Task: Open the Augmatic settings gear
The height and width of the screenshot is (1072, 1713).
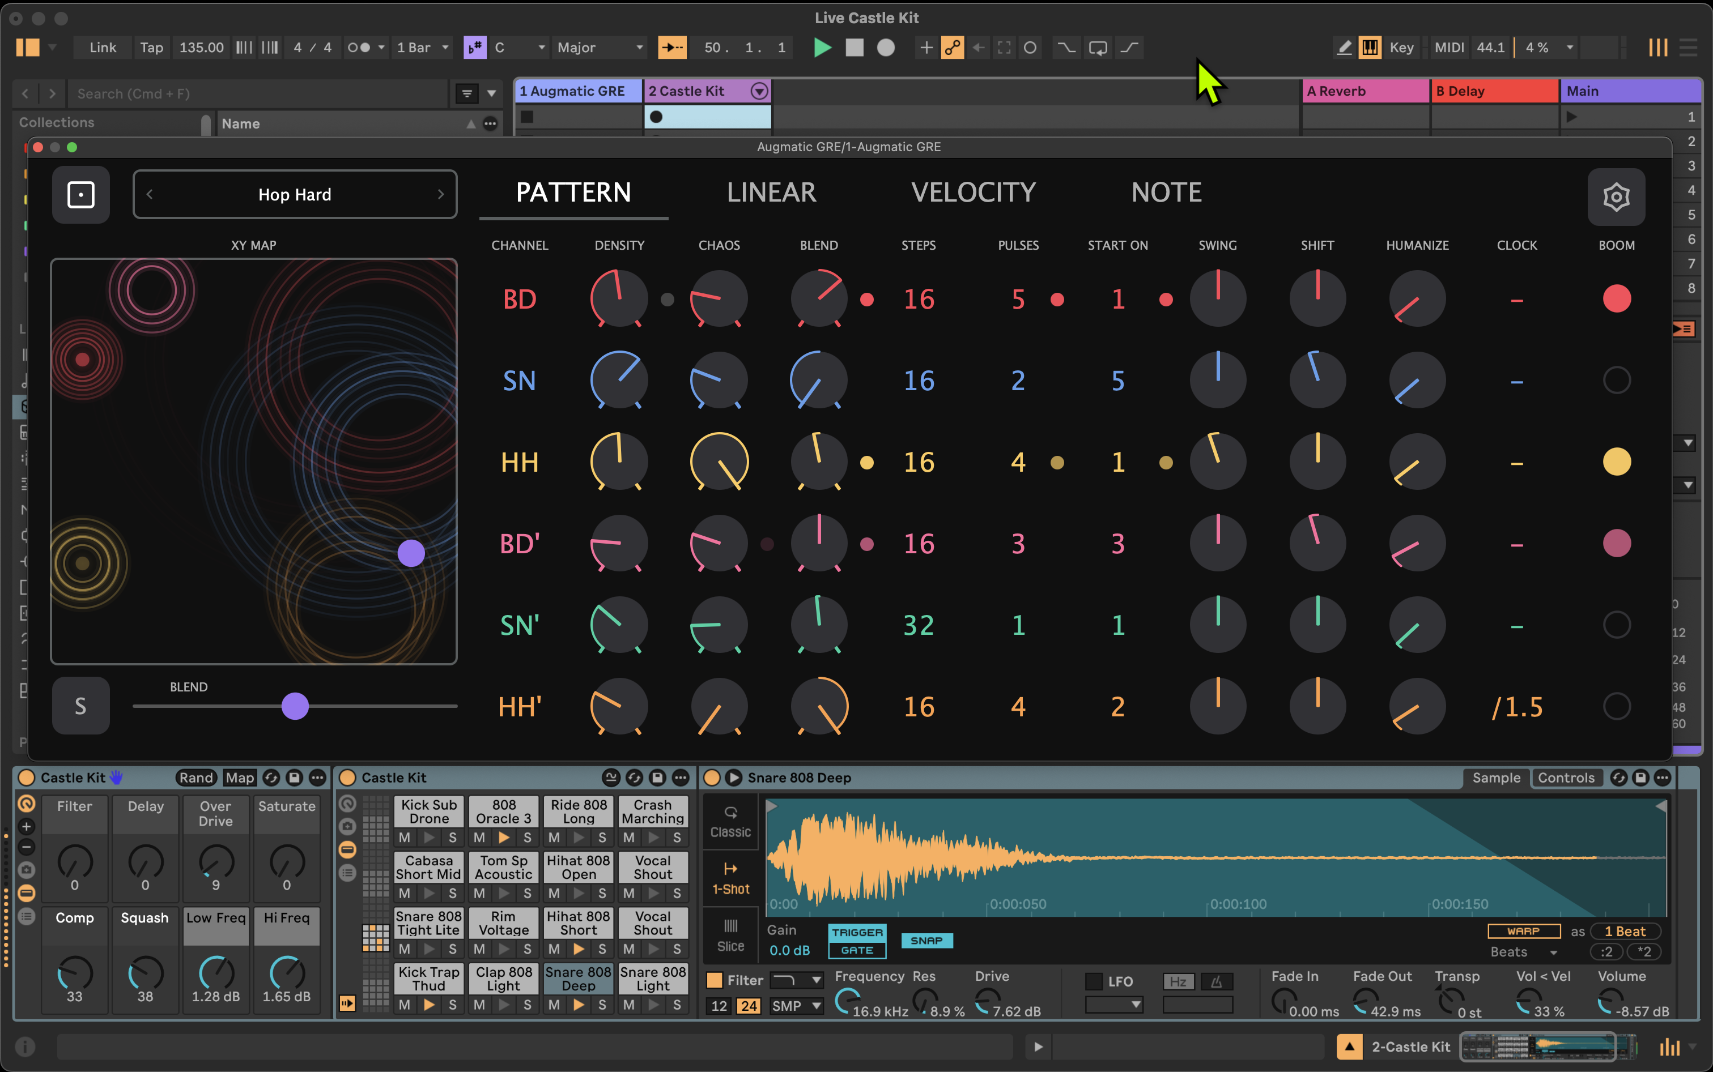Action: [1616, 197]
